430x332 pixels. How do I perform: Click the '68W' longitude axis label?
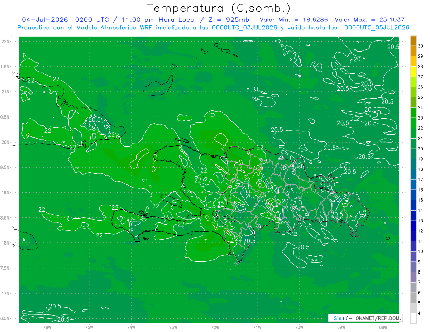tap(383, 327)
